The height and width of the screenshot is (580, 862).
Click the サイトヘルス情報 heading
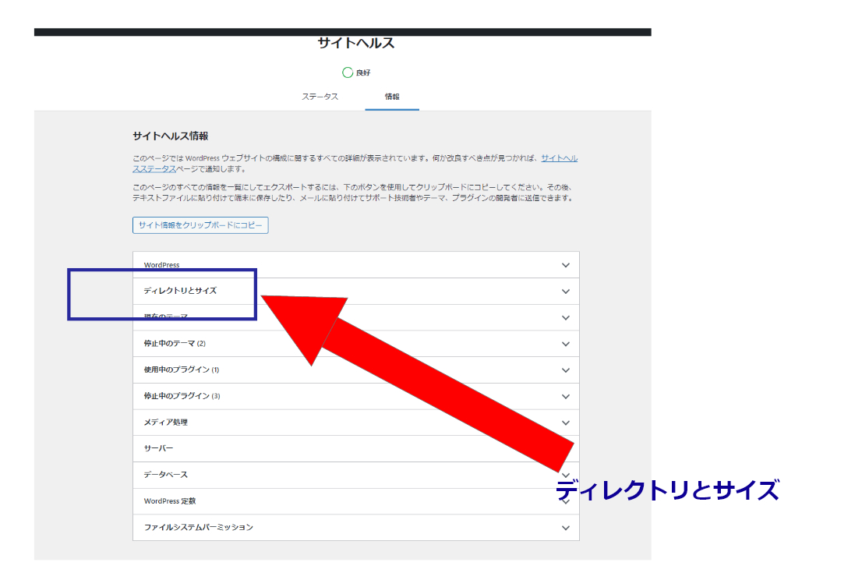(171, 136)
